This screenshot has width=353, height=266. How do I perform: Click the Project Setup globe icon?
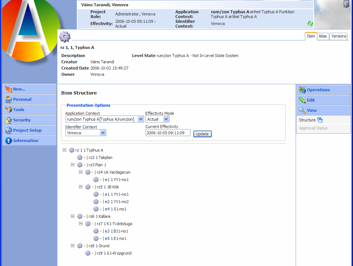(8, 130)
